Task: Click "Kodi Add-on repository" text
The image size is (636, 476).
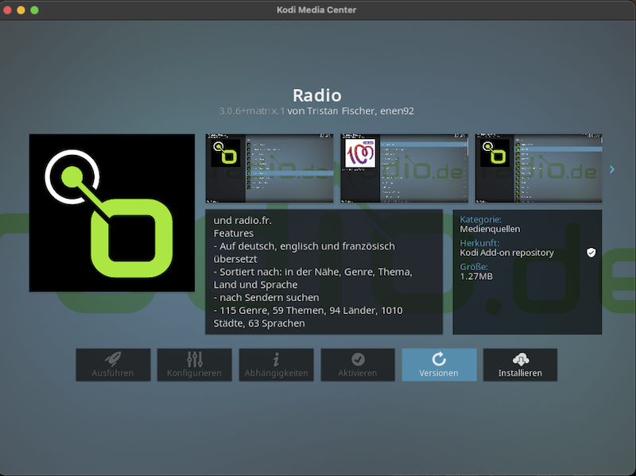Action: click(x=506, y=253)
